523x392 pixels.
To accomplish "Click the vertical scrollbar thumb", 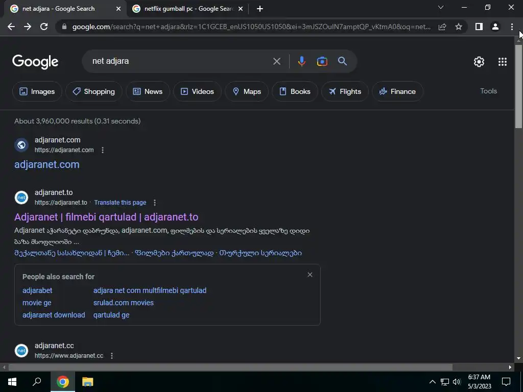I will pos(518,86).
